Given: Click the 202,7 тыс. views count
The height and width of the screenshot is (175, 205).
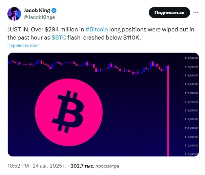Looking at the screenshot, I should (x=82, y=166).
